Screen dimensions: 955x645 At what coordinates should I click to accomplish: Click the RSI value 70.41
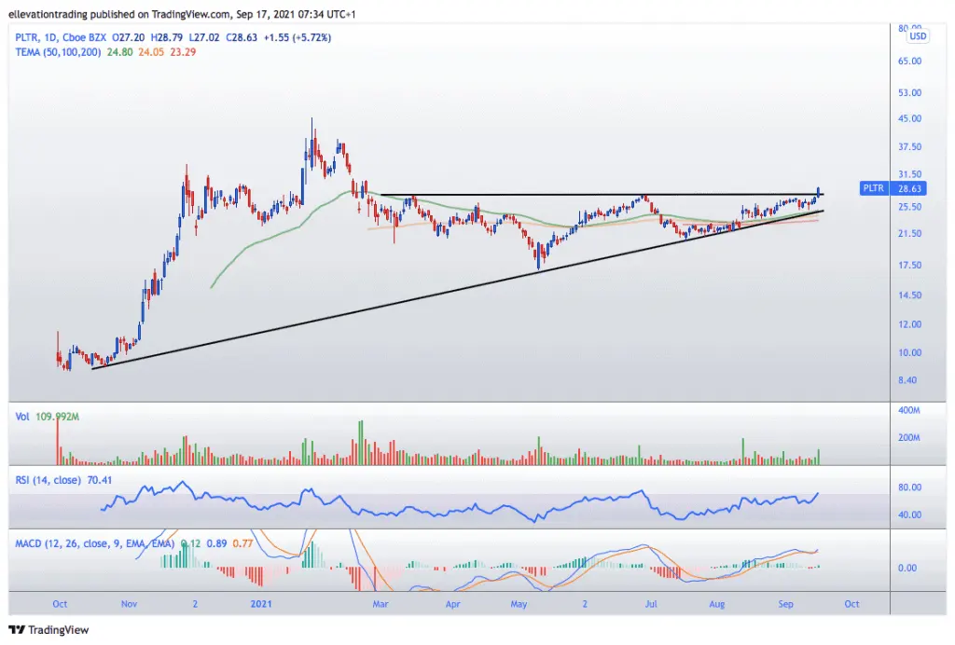99,480
